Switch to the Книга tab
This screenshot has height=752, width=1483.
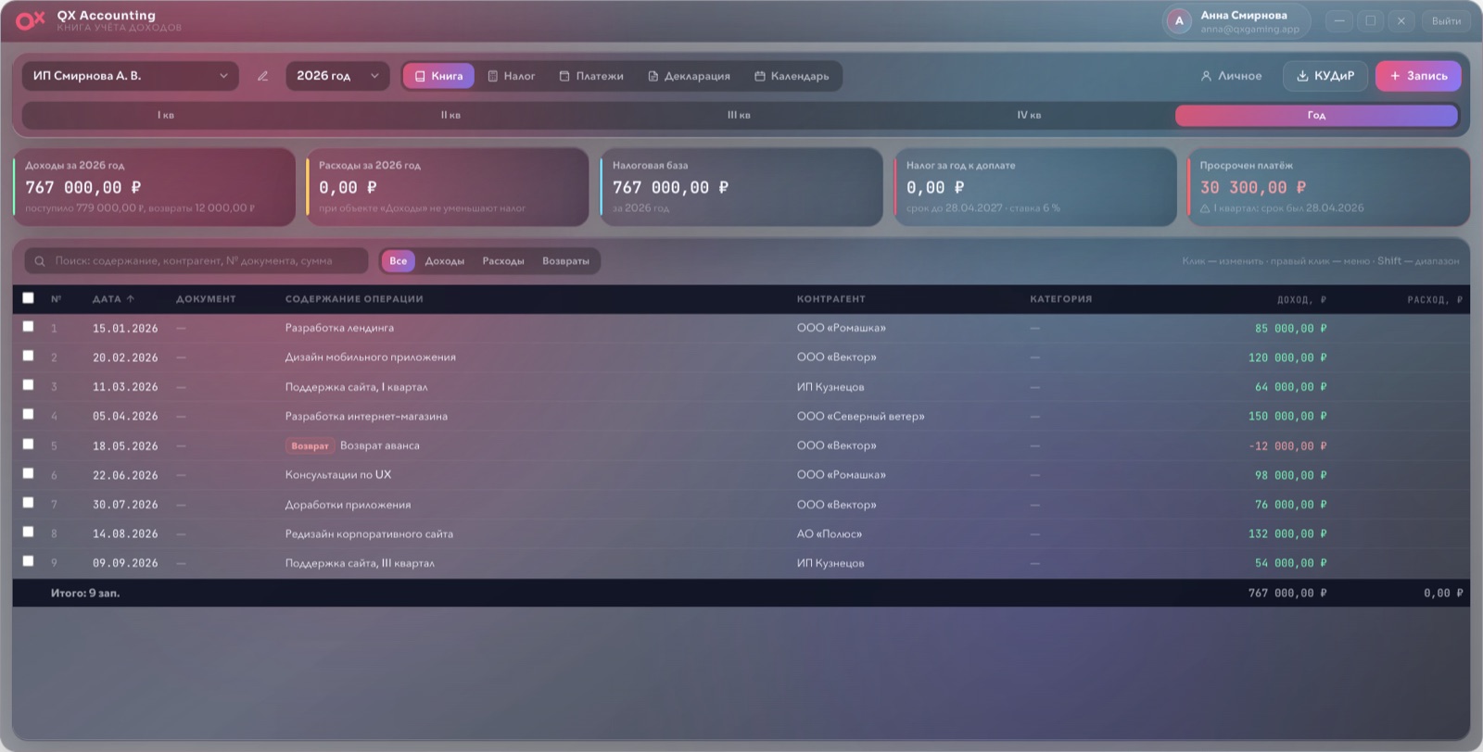(x=438, y=76)
